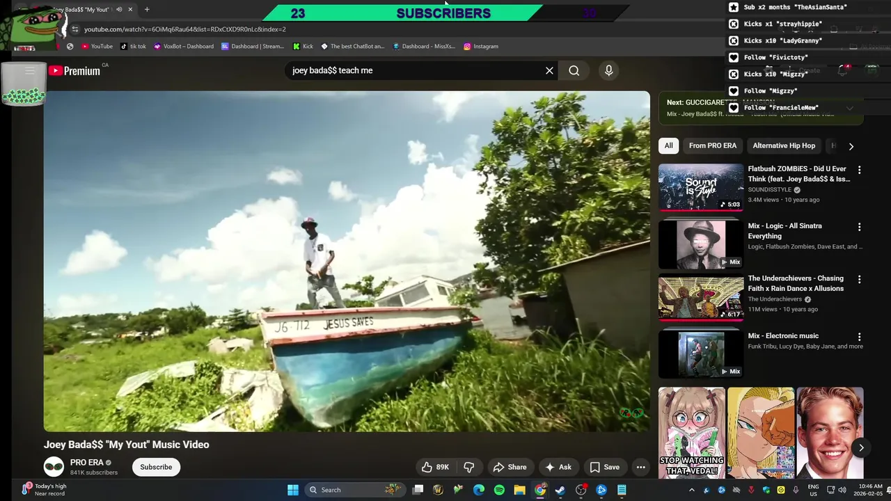Open volume control in system tray
Viewport: 891px width, 501px height.
point(842,490)
